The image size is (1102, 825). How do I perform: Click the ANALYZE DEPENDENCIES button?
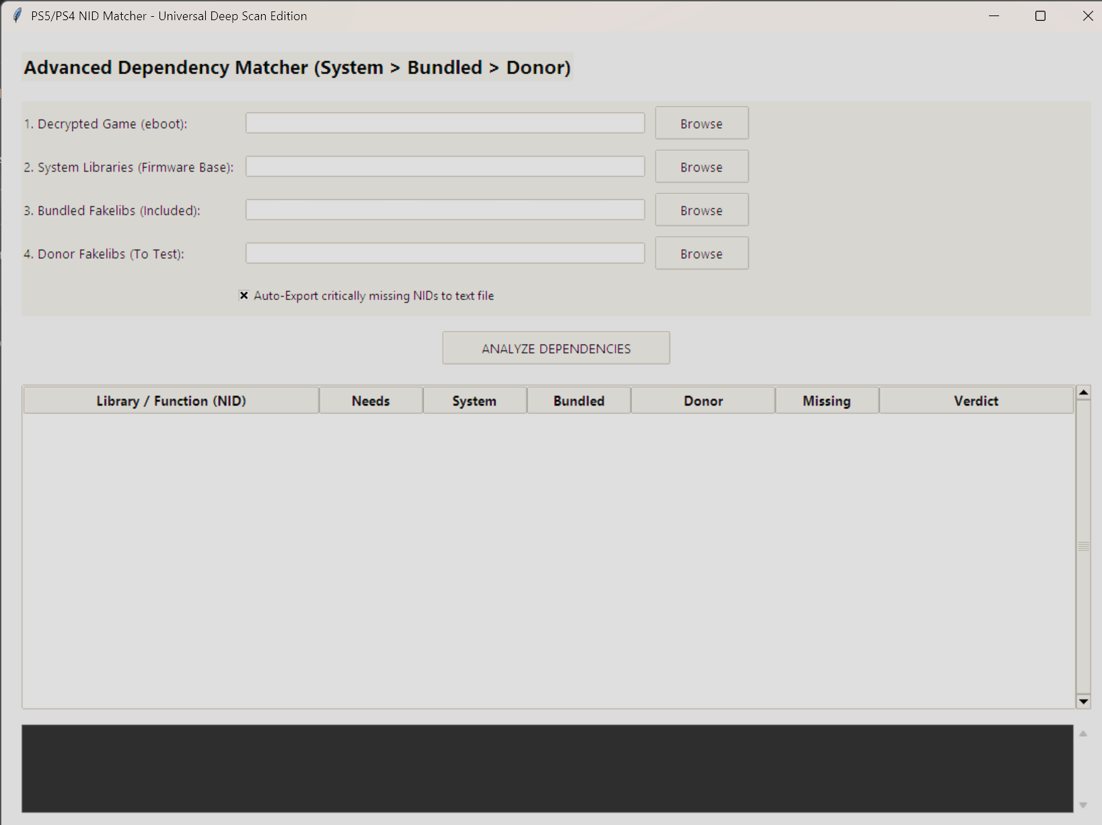pos(556,348)
